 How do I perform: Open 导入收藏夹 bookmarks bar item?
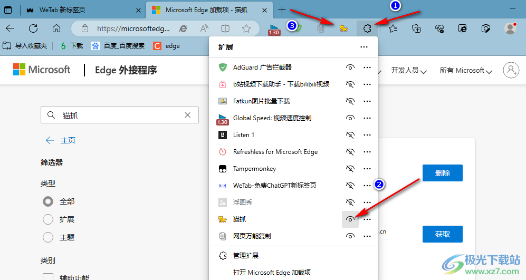coord(25,46)
